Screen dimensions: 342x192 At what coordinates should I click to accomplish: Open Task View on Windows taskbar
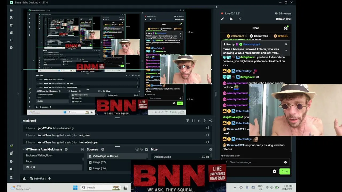tap(125, 187)
